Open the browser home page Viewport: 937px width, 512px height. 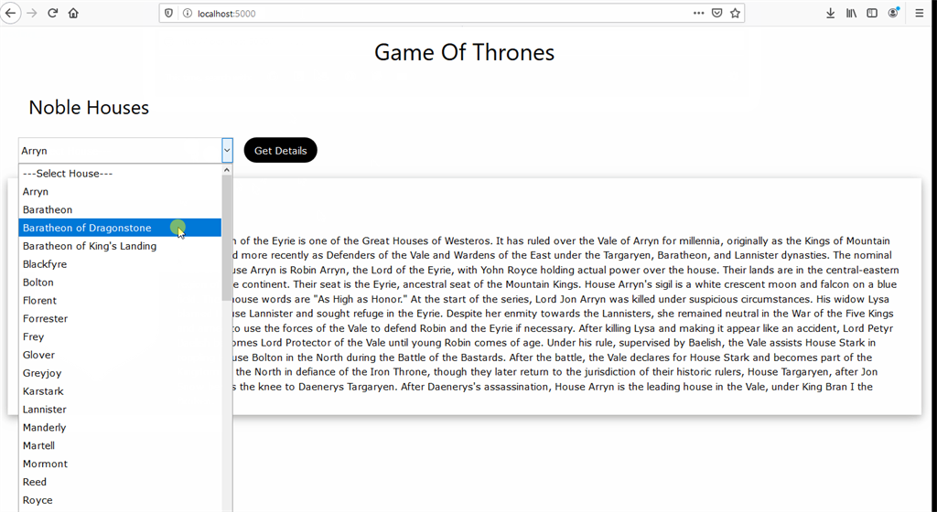click(73, 13)
